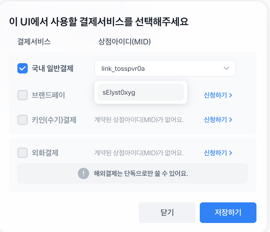Click the 국내 일반결제 label text

53,68
